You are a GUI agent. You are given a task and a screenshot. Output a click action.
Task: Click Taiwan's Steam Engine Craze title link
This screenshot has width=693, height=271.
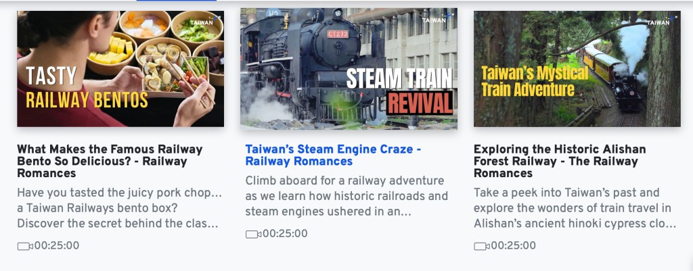[x=333, y=155]
